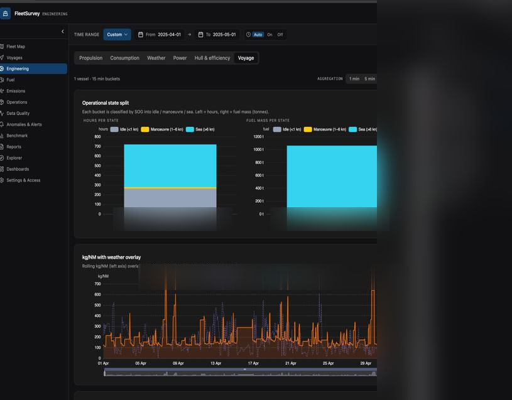Image resolution: width=512 pixels, height=400 pixels.
Task: Open the Operations sidebar icon
Action: coord(2,102)
